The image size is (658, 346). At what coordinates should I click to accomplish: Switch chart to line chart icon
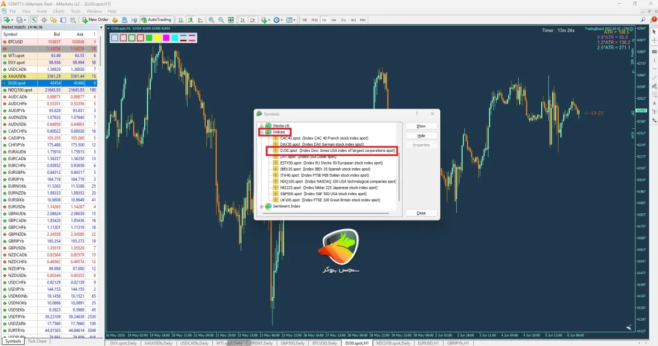point(200,20)
